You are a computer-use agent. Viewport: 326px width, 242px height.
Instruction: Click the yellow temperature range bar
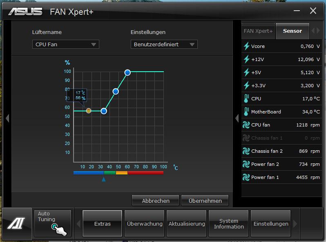click(122, 172)
